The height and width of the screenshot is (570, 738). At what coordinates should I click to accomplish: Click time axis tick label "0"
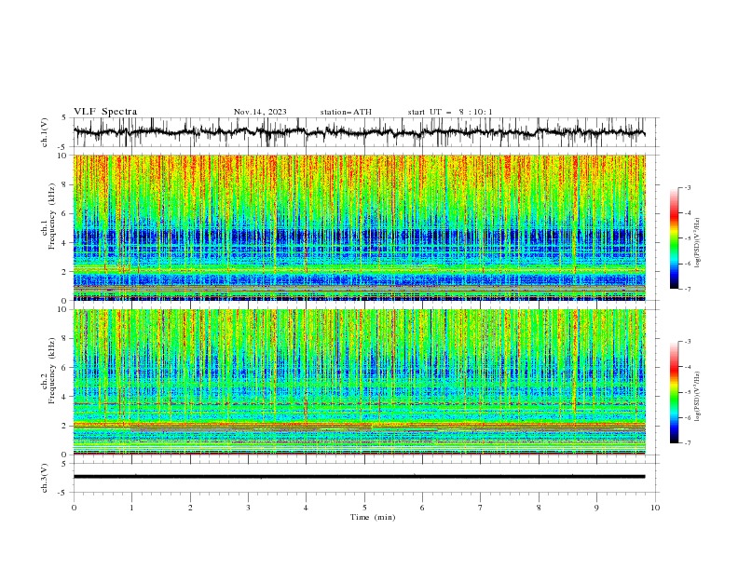(x=74, y=508)
